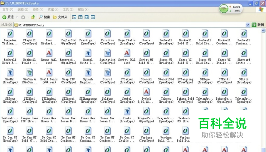Click the 'STFangsong (TrueType)' file name
Screen dimensions: 266x152
(185, 81)
